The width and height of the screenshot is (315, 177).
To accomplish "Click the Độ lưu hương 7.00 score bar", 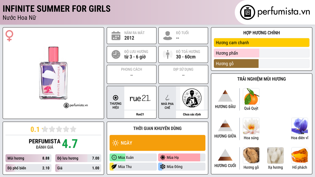I will click(x=78, y=158).
